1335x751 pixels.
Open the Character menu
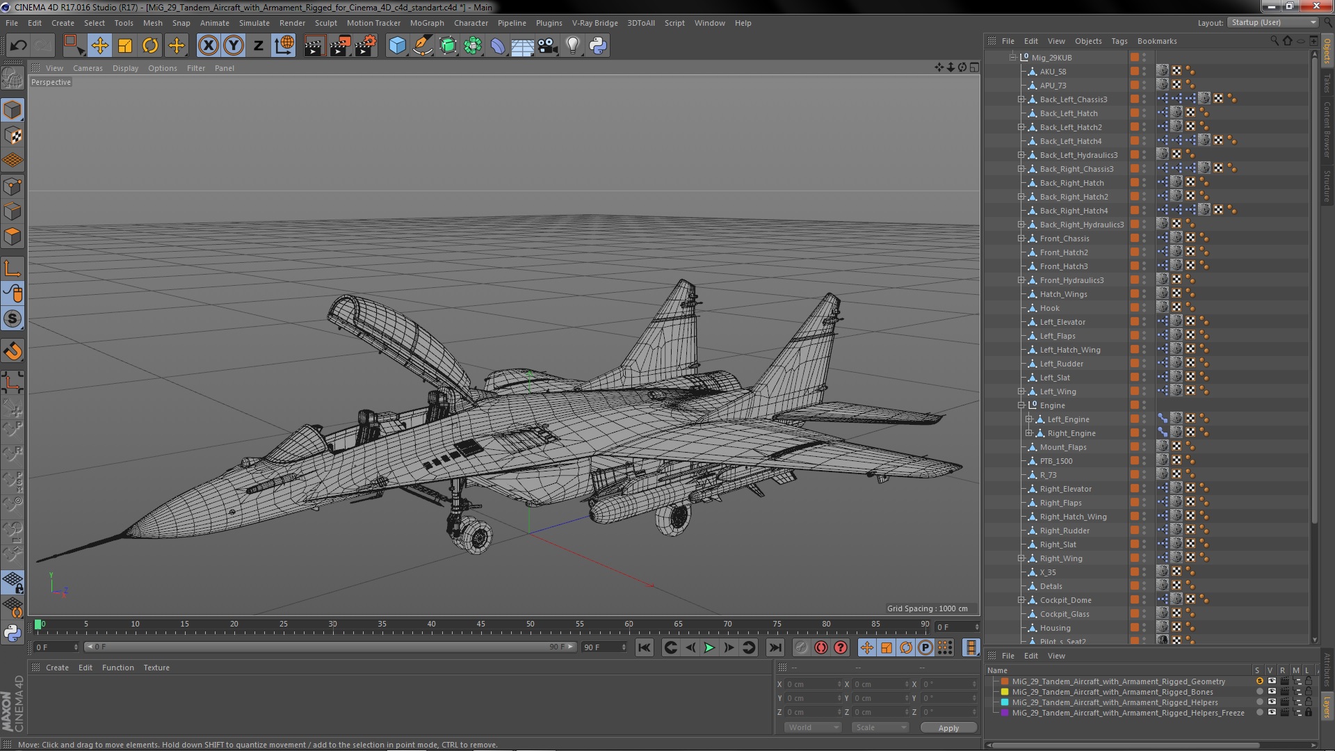pyautogui.click(x=471, y=23)
